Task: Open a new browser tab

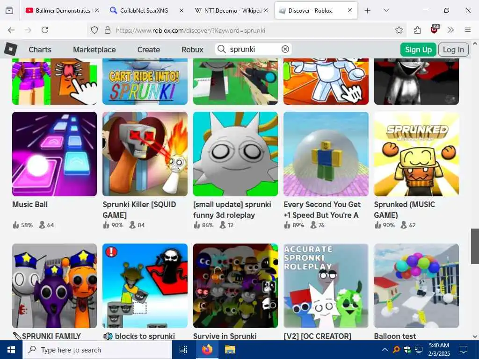Action: (x=368, y=11)
